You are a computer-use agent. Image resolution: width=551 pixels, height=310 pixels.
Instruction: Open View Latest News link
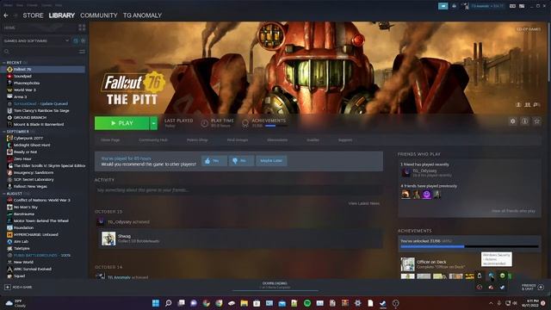point(363,203)
